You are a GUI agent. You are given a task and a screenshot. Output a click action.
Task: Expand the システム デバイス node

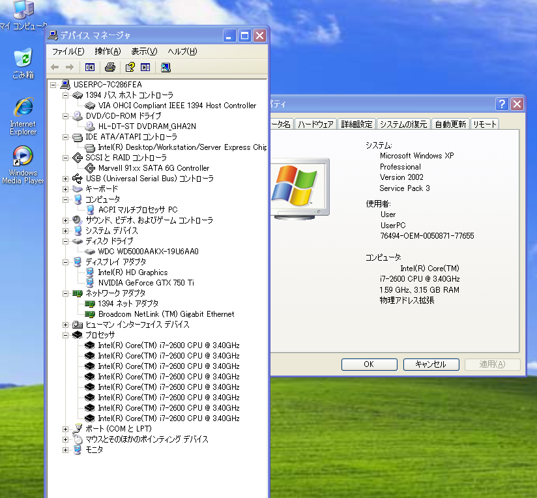(x=65, y=231)
